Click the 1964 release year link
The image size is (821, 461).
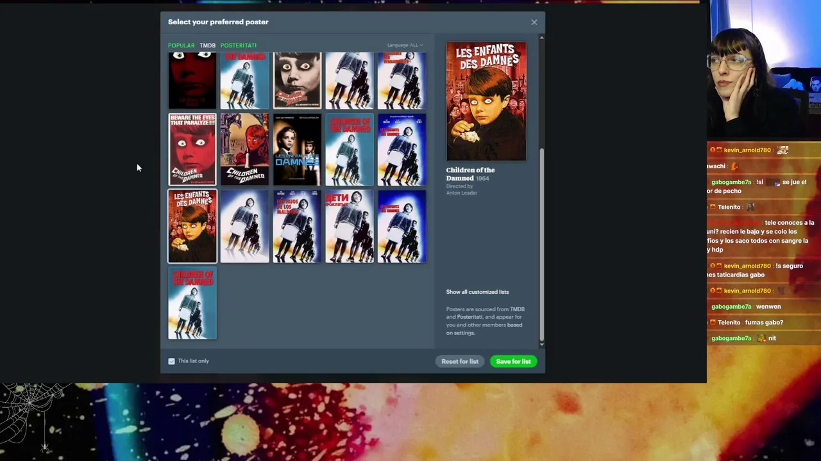click(482, 179)
